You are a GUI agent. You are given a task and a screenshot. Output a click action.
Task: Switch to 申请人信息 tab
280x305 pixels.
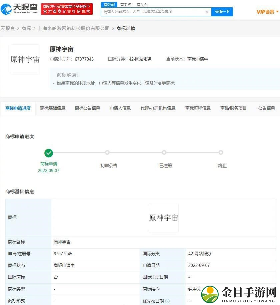point(120,108)
